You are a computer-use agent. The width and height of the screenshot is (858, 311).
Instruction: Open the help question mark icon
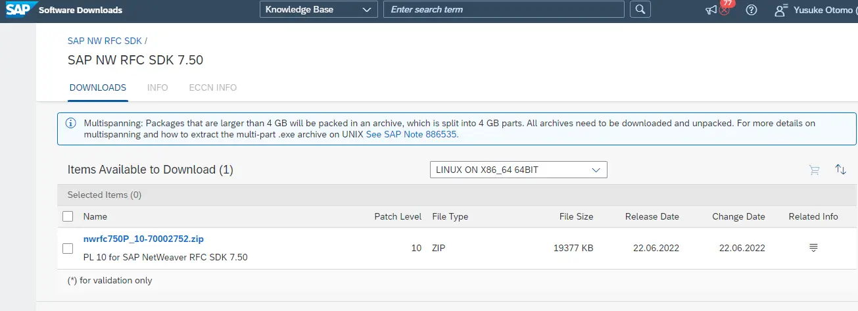coord(752,10)
